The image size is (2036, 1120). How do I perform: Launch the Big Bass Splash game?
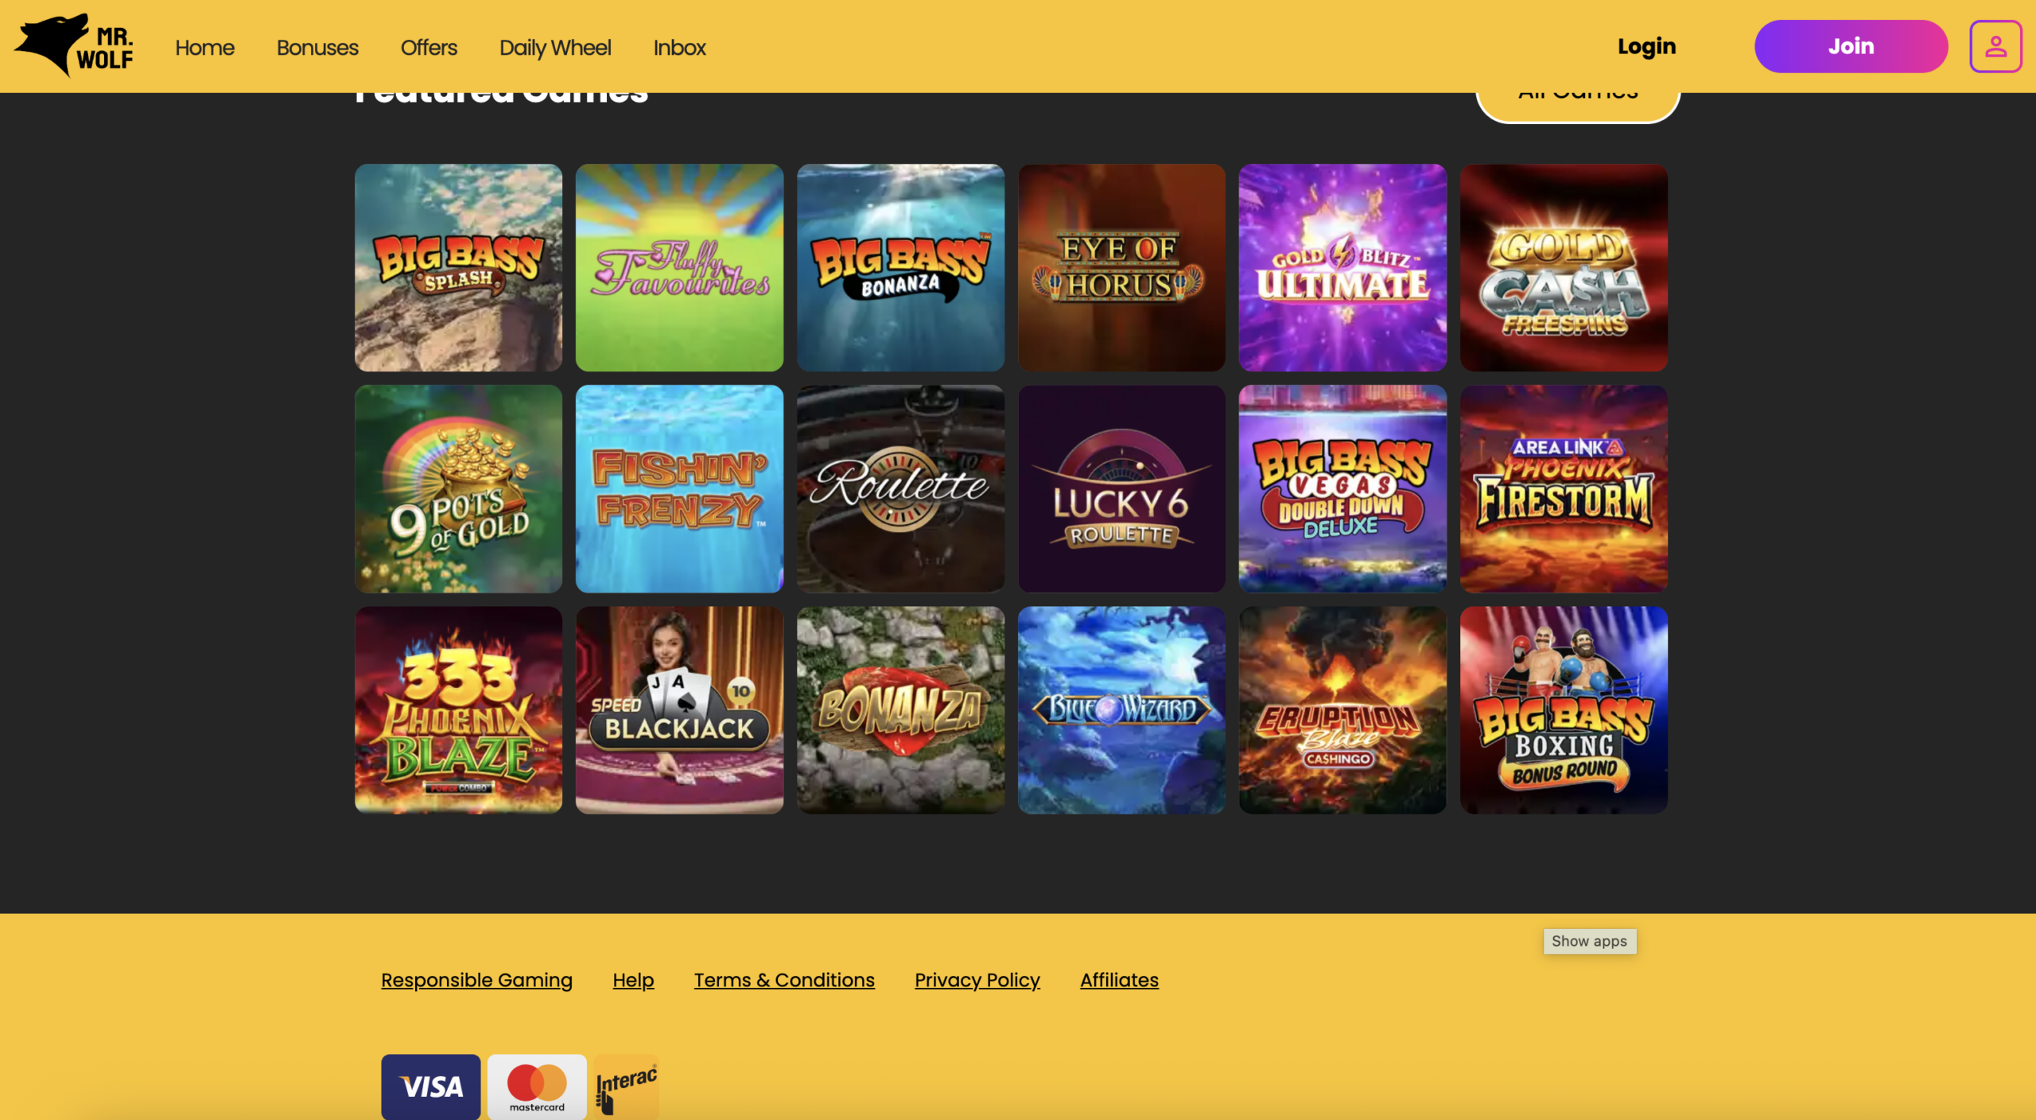coord(458,267)
